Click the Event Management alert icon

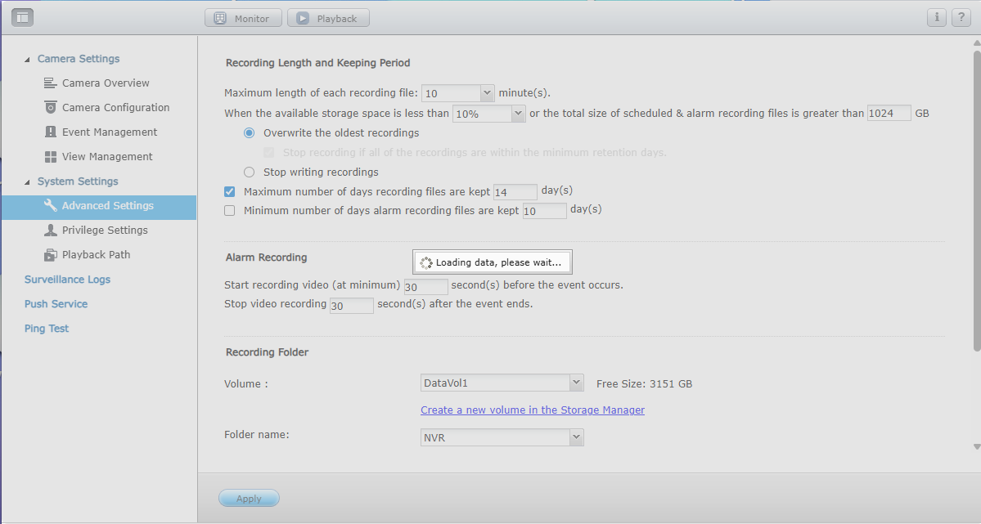51,132
